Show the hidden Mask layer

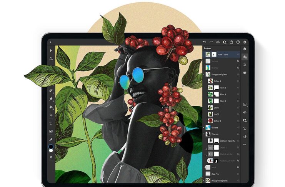click(238, 167)
